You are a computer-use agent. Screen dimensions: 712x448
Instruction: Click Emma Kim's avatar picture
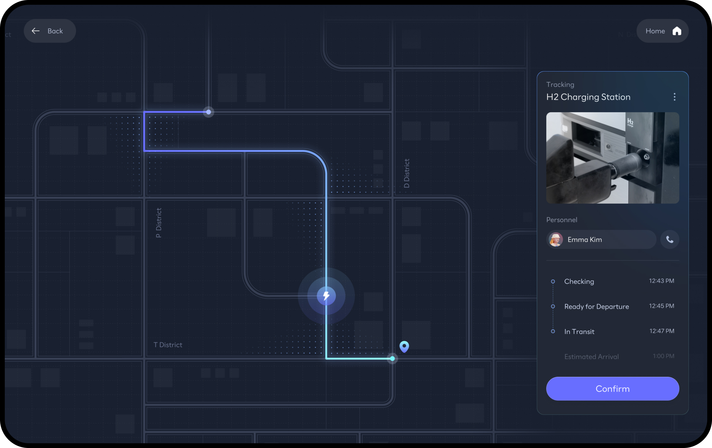(555, 239)
